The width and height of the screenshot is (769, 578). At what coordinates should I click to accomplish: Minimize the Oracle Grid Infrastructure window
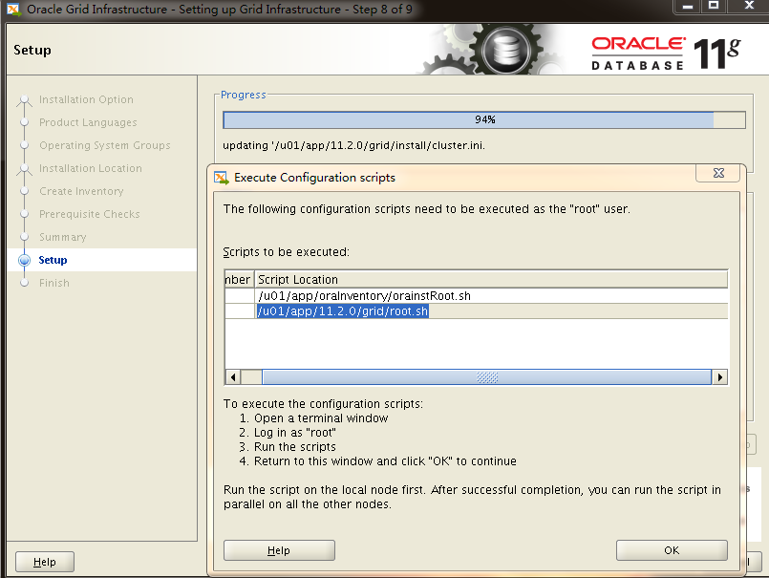click(x=688, y=7)
